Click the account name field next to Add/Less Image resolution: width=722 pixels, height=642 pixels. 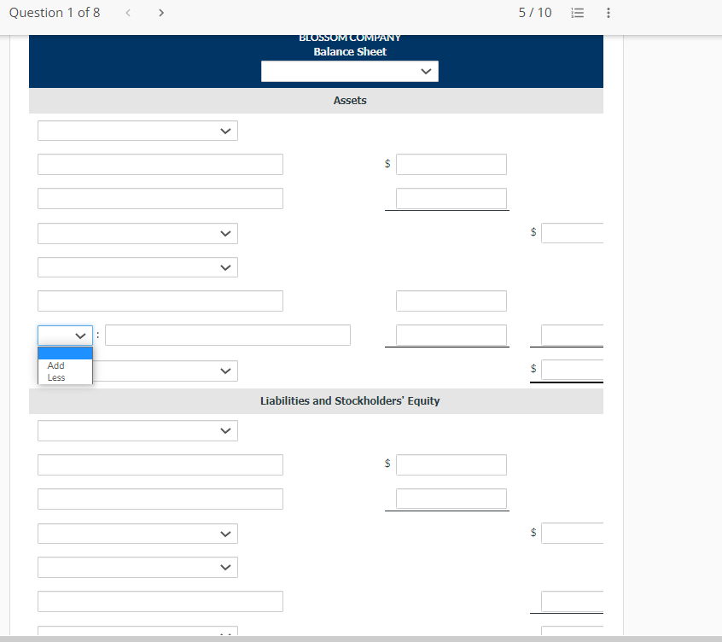tap(227, 335)
